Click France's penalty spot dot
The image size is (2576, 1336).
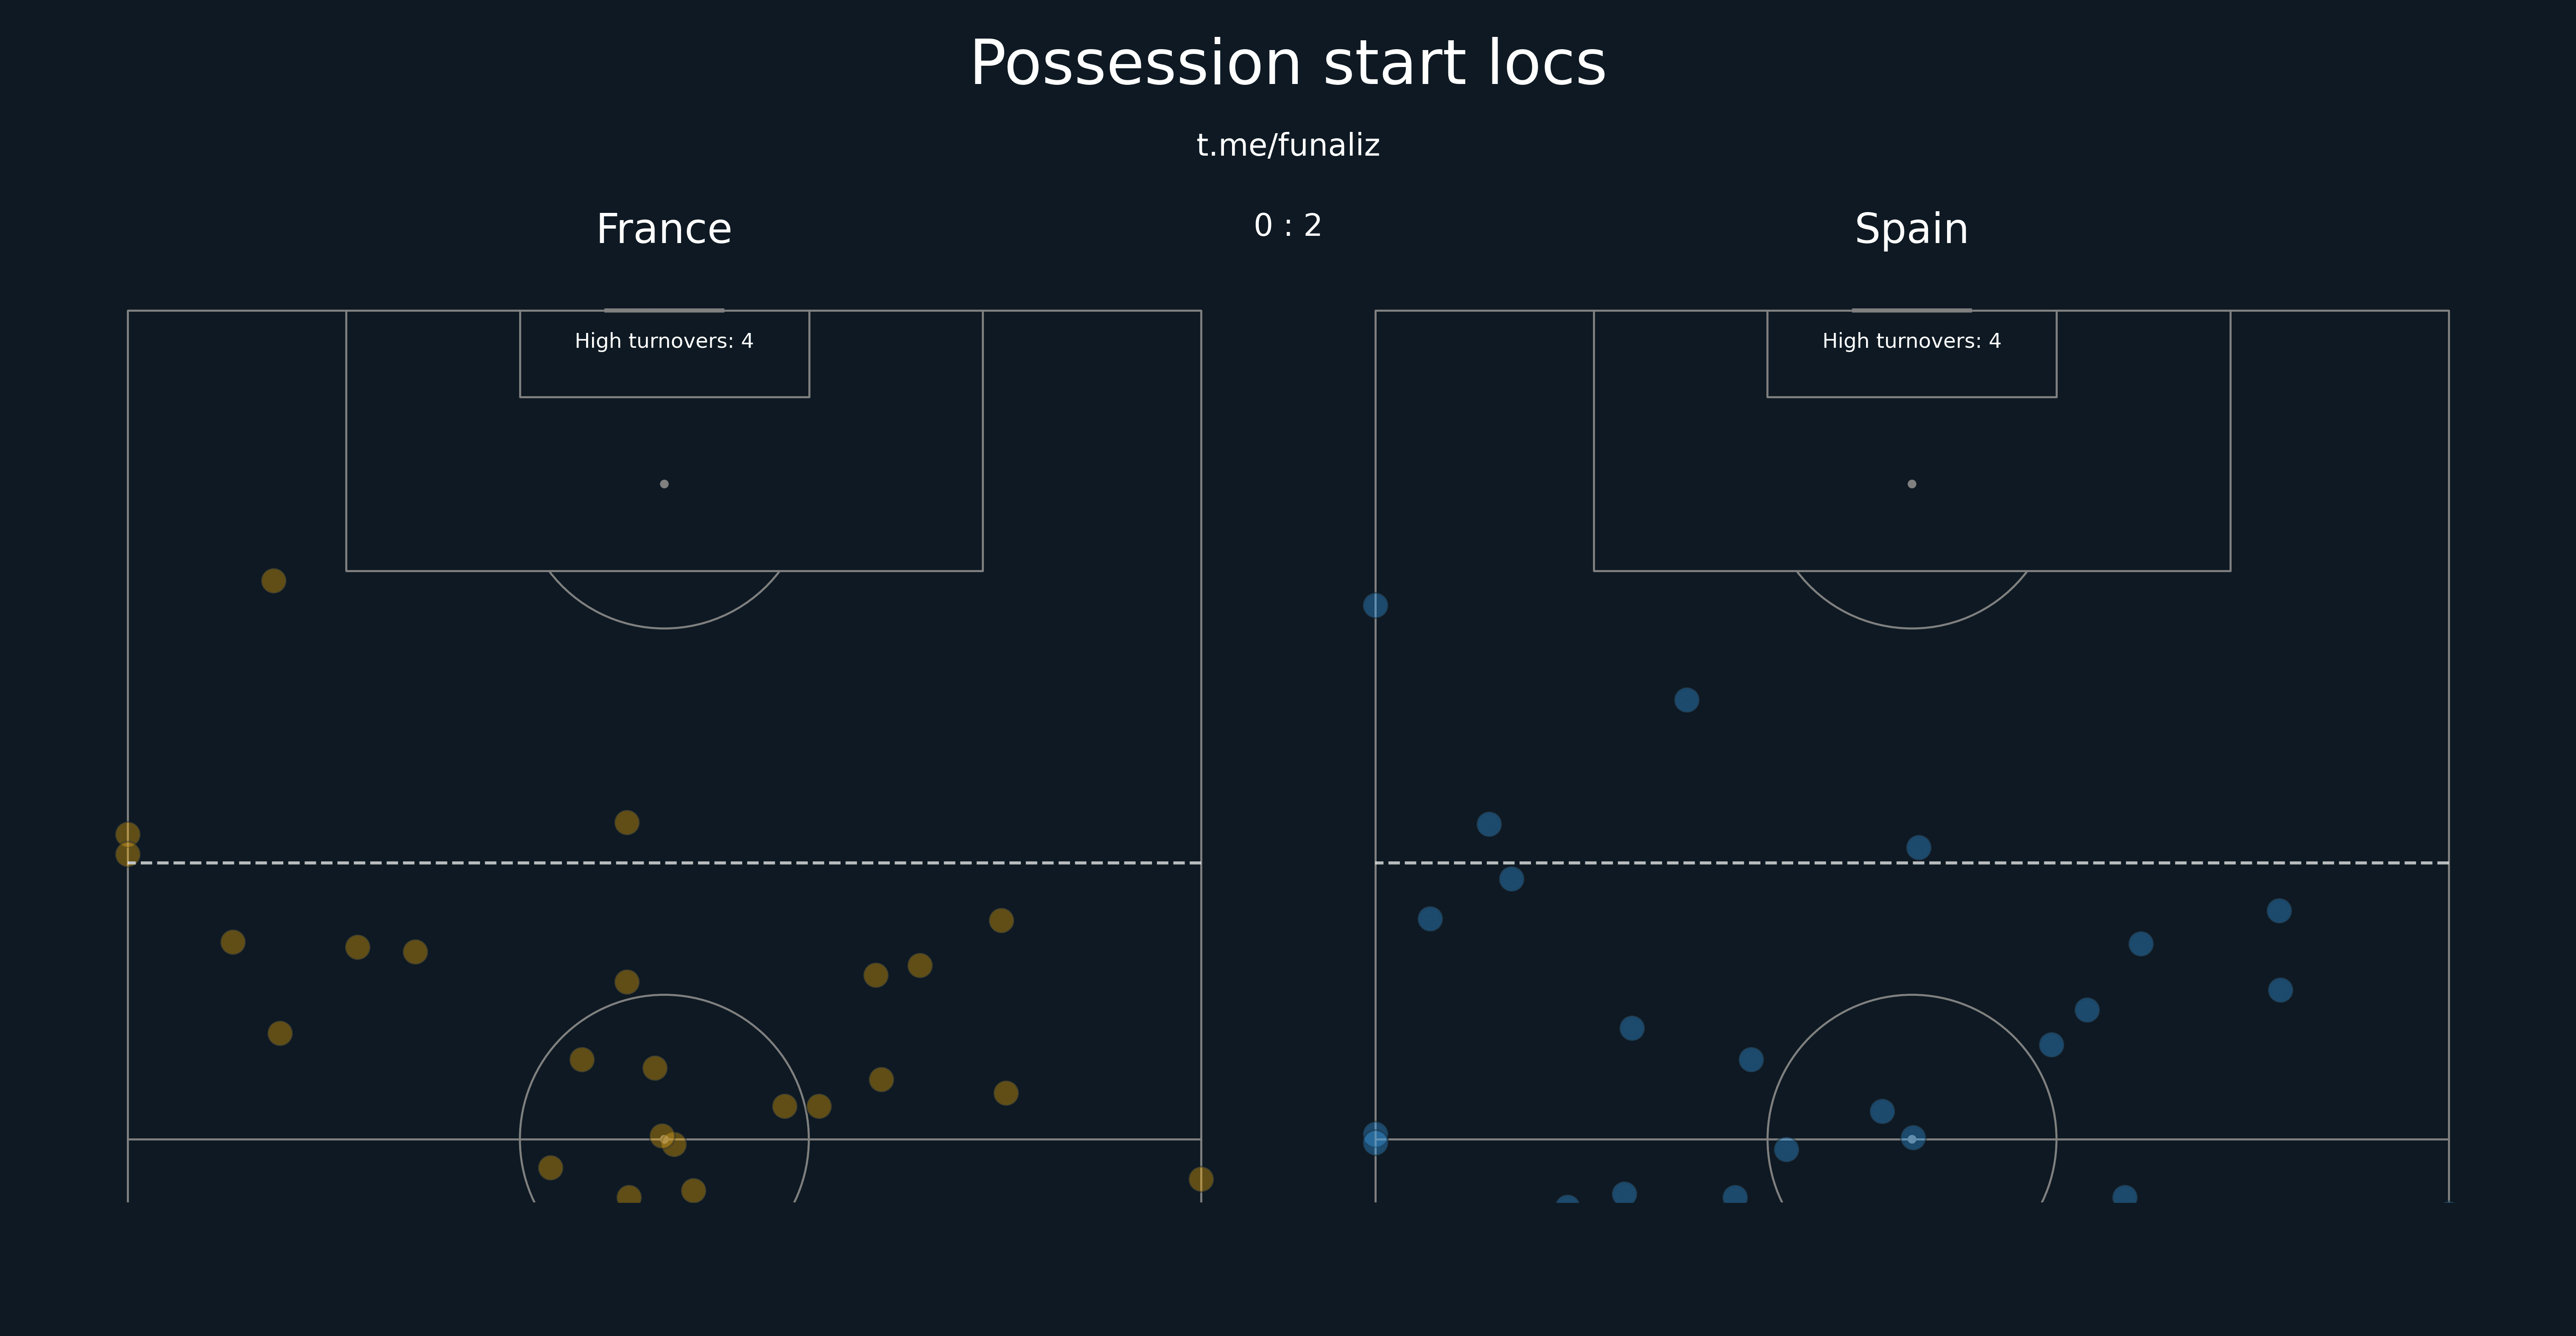pyautogui.click(x=664, y=484)
